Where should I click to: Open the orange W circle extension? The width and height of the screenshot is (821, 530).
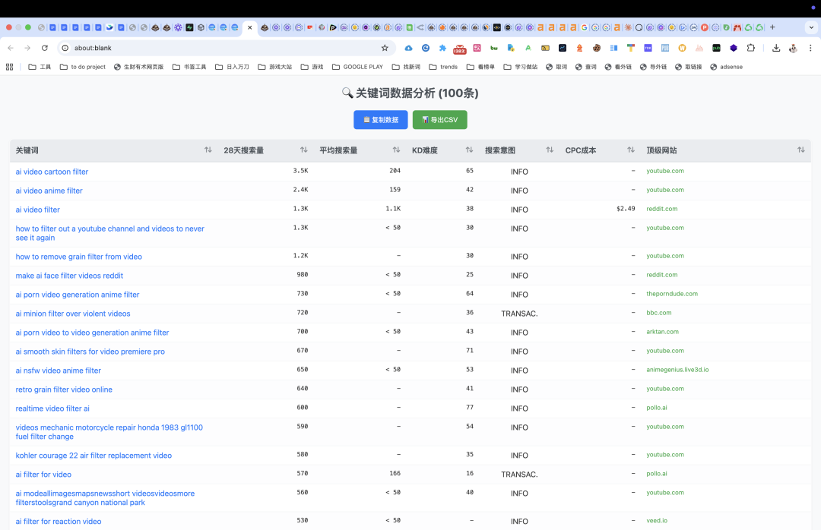click(682, 48)
